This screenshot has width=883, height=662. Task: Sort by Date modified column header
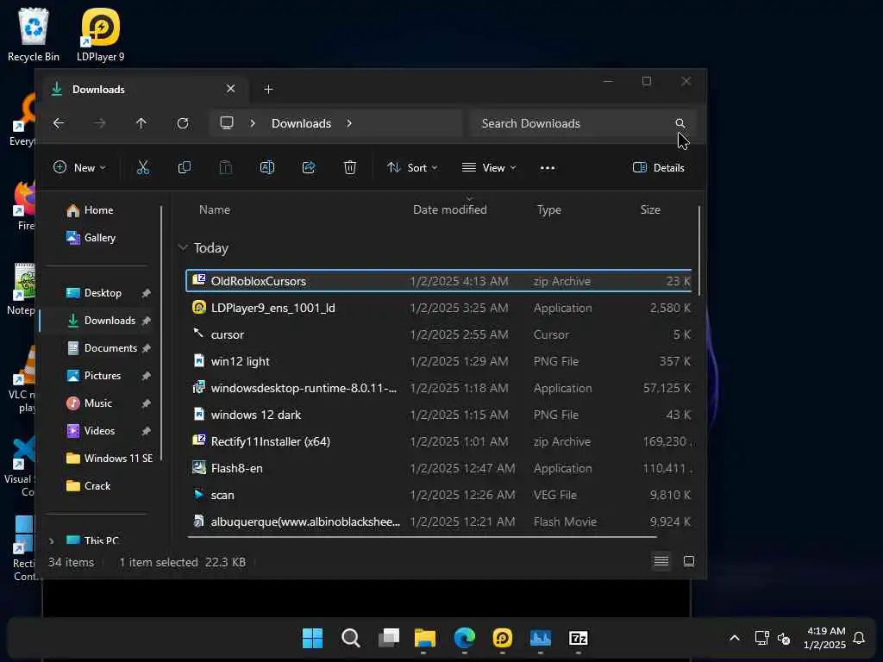click(x=449, y=209)
